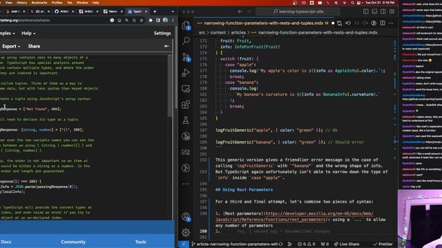Click Share in the playground toolbar

click(34, 46)
